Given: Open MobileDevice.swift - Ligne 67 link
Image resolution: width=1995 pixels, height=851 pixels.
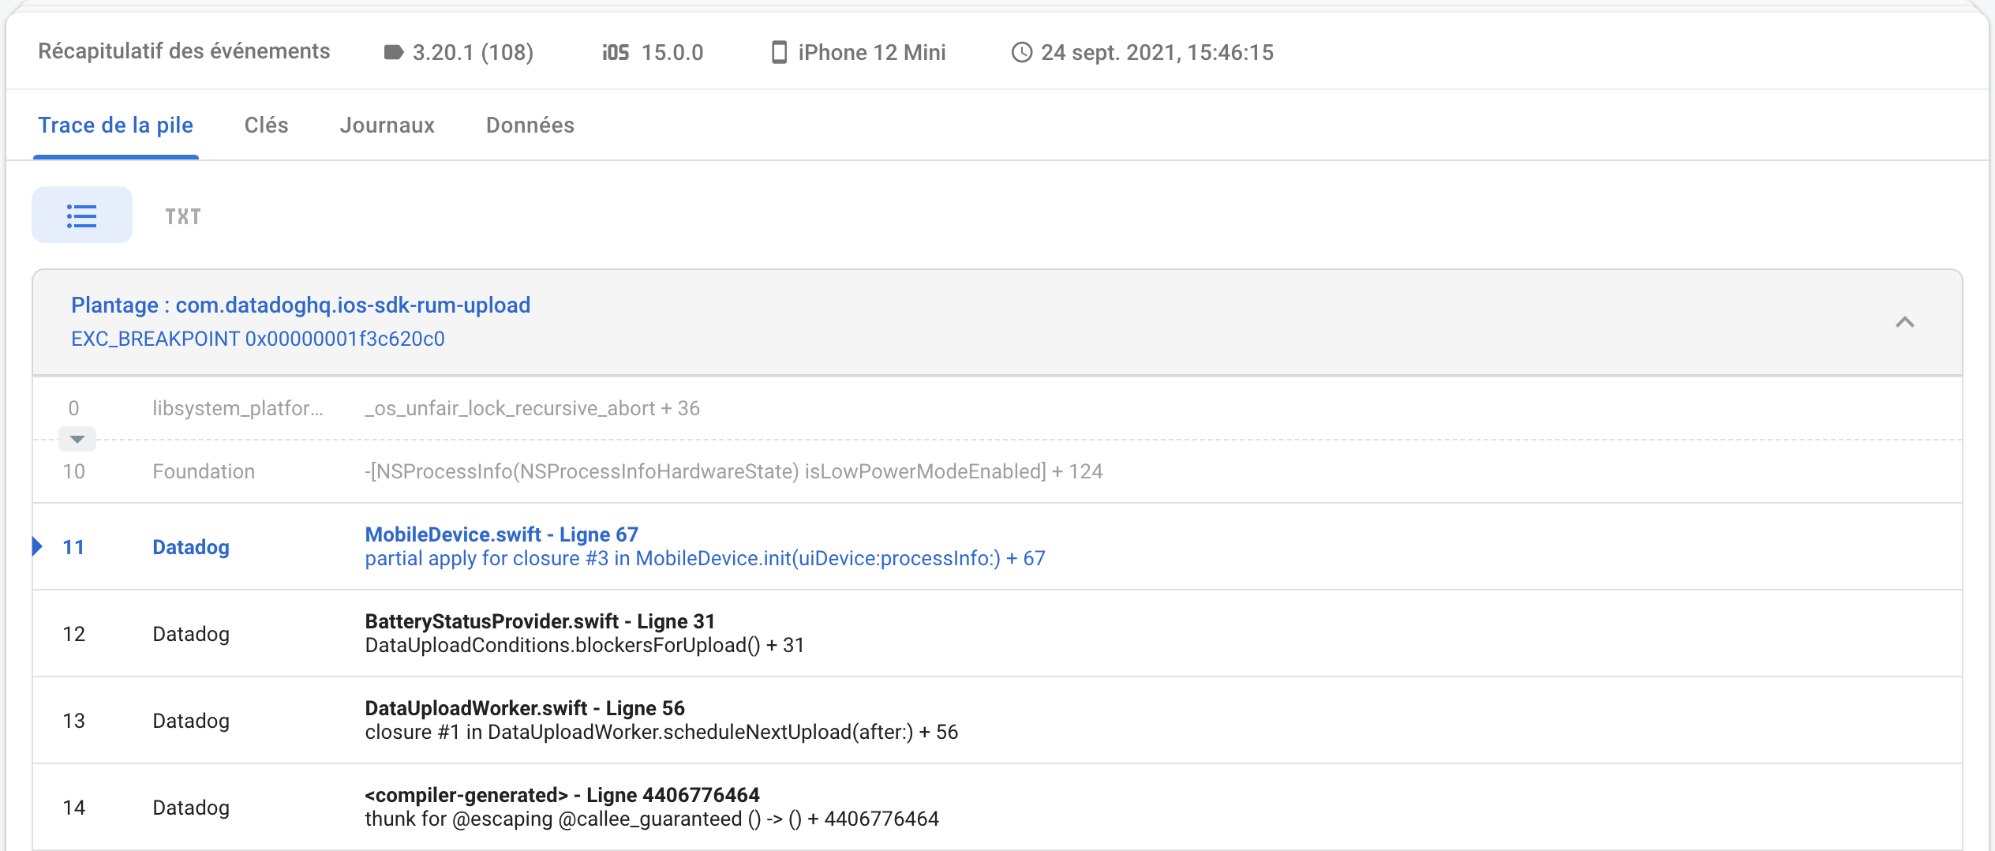Looking at the screenshot, I should point(502,534).
